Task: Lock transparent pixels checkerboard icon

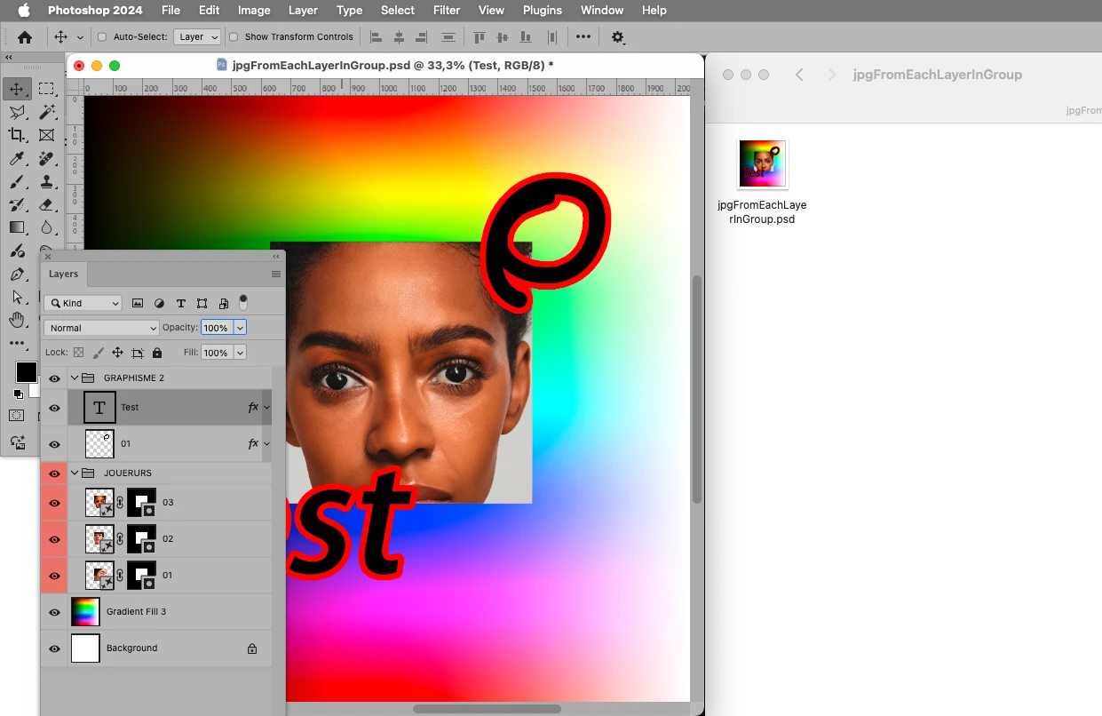Action: [78, 353]
